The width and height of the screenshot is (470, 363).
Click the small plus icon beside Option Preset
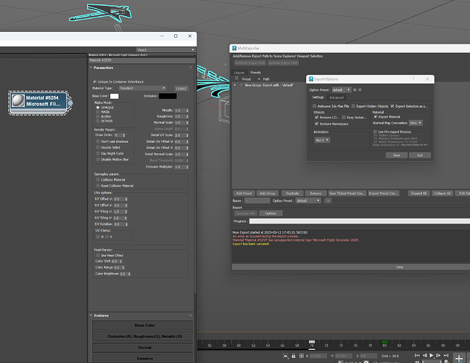(x=355, y=90)
